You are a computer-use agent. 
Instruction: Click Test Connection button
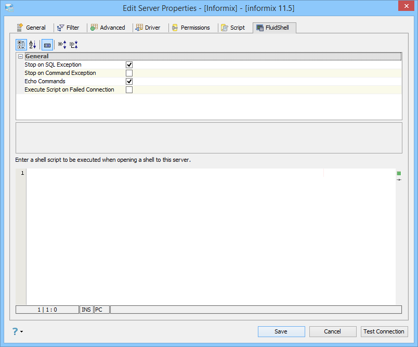point(384,331)
